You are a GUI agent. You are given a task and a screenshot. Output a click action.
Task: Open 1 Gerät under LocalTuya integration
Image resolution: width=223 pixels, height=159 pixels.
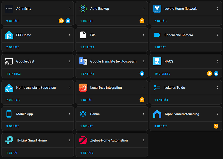pos(86,100)
